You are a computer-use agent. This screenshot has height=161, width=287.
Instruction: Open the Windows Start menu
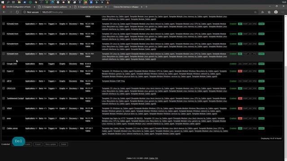pos(3,2)
